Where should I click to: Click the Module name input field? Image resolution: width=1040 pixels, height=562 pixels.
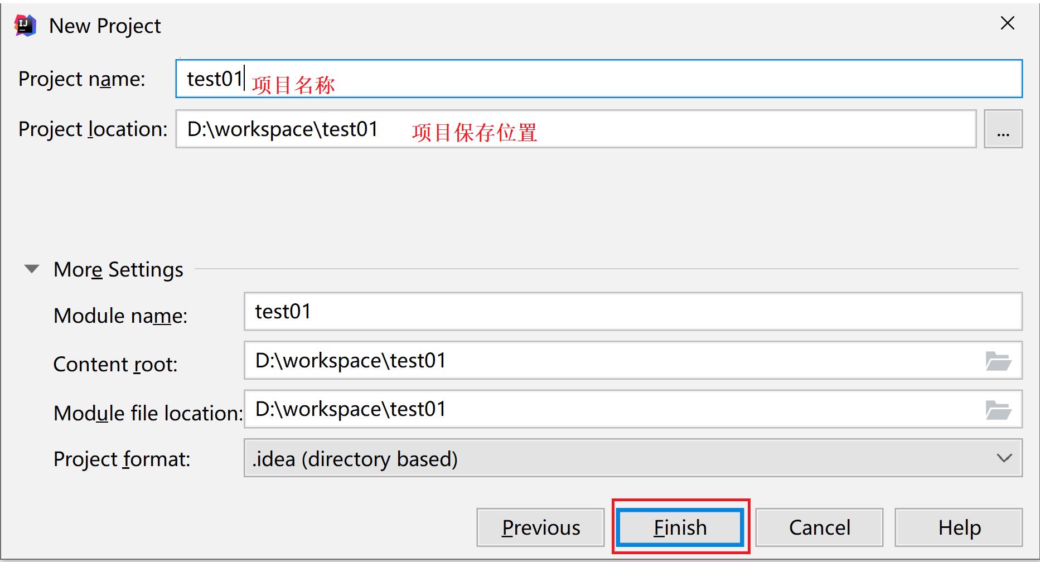tap(633, 311)
